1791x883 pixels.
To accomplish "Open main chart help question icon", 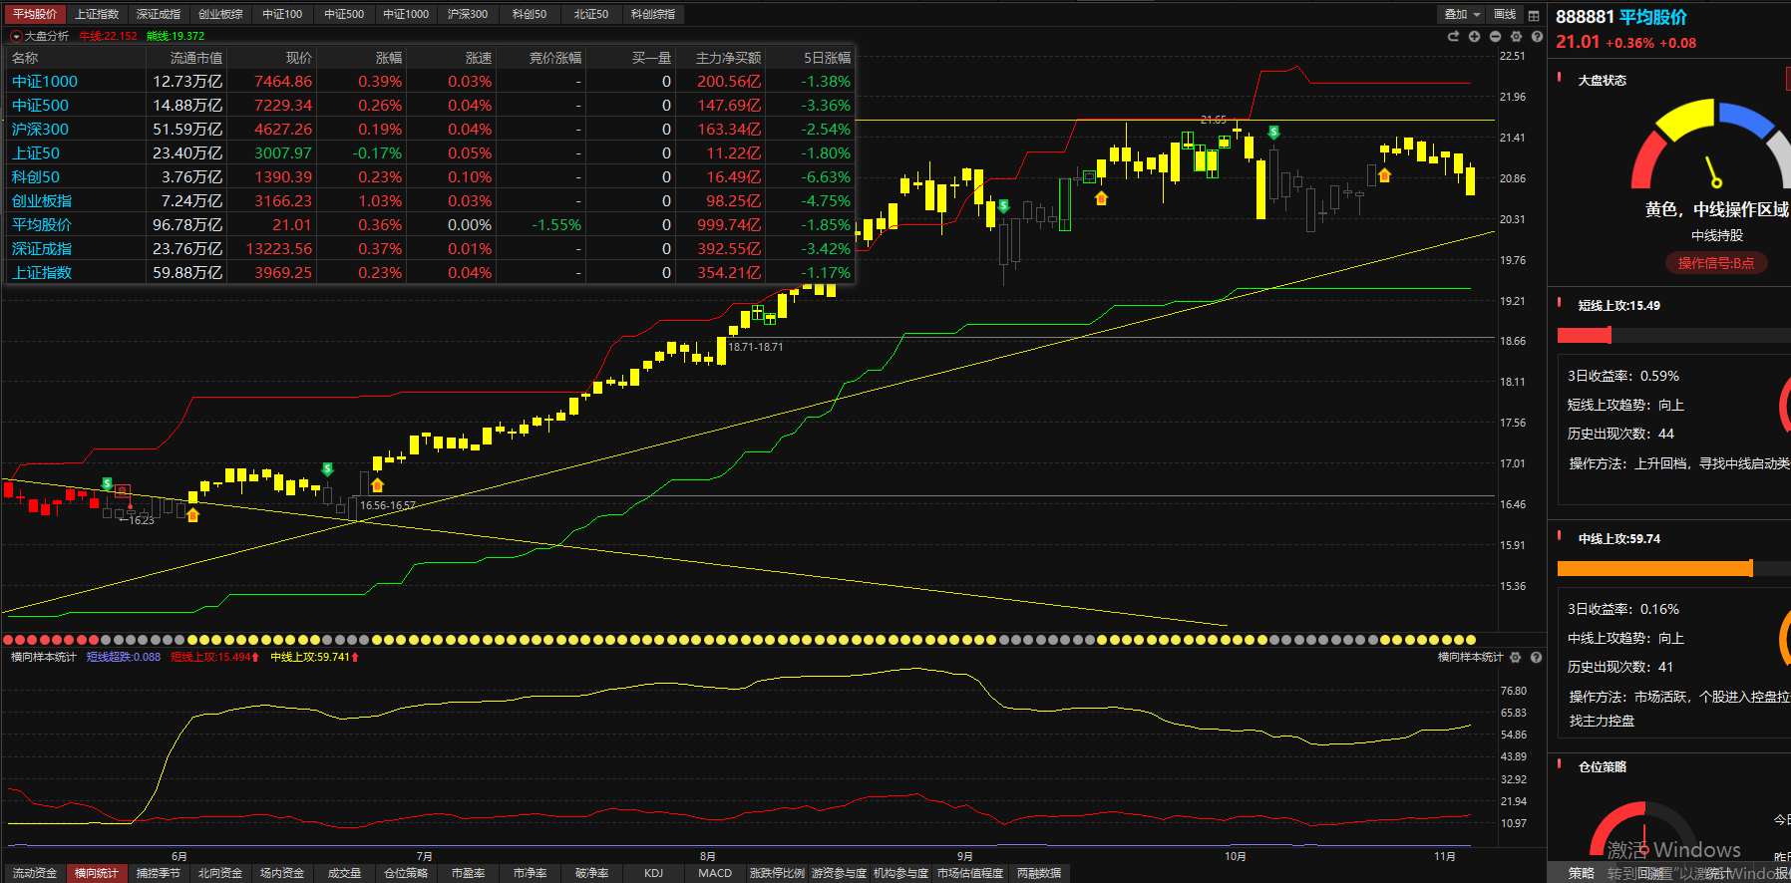I will click(x=1537, y=36).
